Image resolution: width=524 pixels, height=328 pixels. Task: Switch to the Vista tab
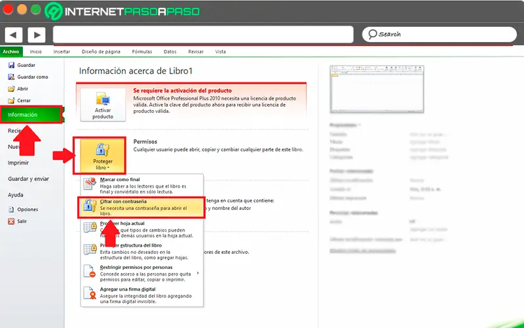221,52
